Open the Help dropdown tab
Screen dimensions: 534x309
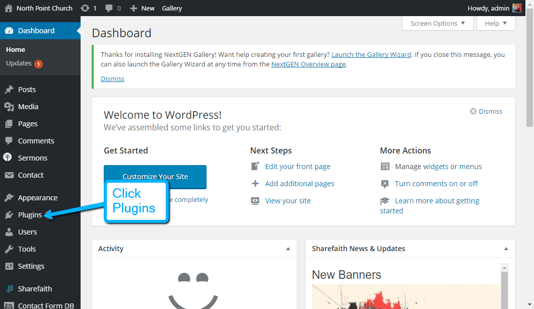point(496,23)
